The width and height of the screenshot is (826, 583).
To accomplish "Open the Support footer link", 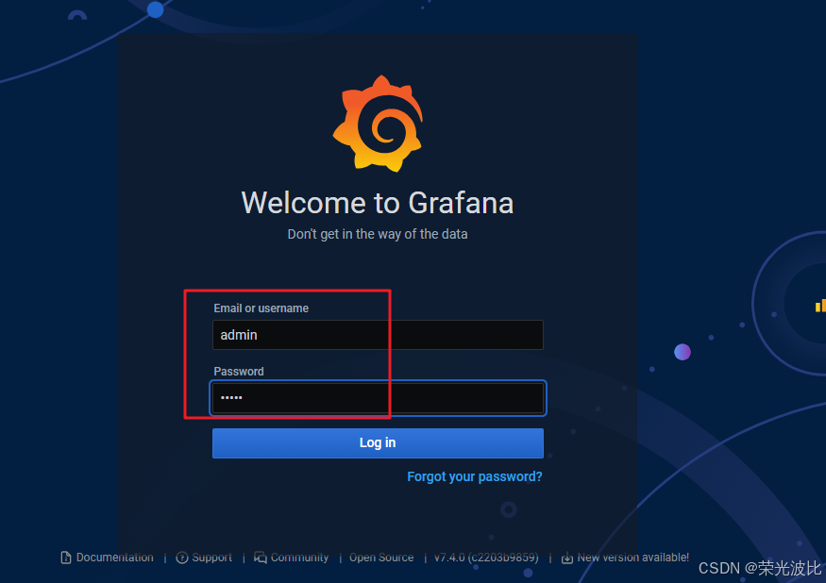I will pos(211,558).
